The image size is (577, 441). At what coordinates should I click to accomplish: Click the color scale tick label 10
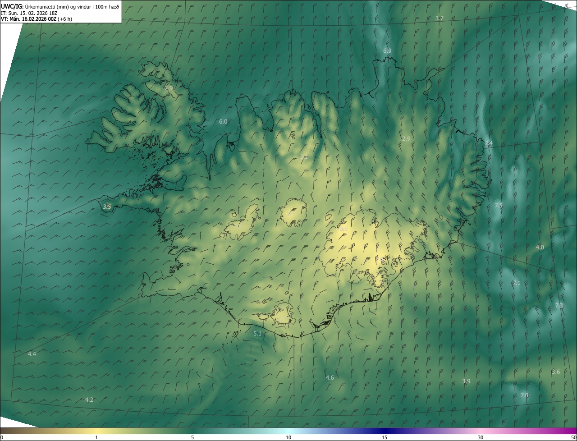click(288, 437)
